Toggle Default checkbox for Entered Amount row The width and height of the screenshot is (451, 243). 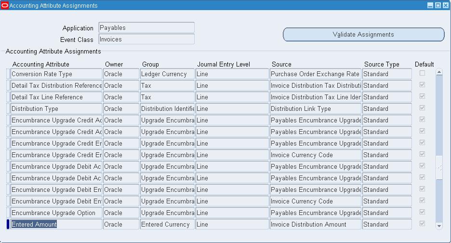point(422,224)
